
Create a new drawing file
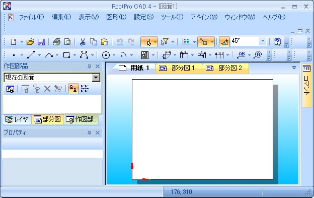[14, 42]
